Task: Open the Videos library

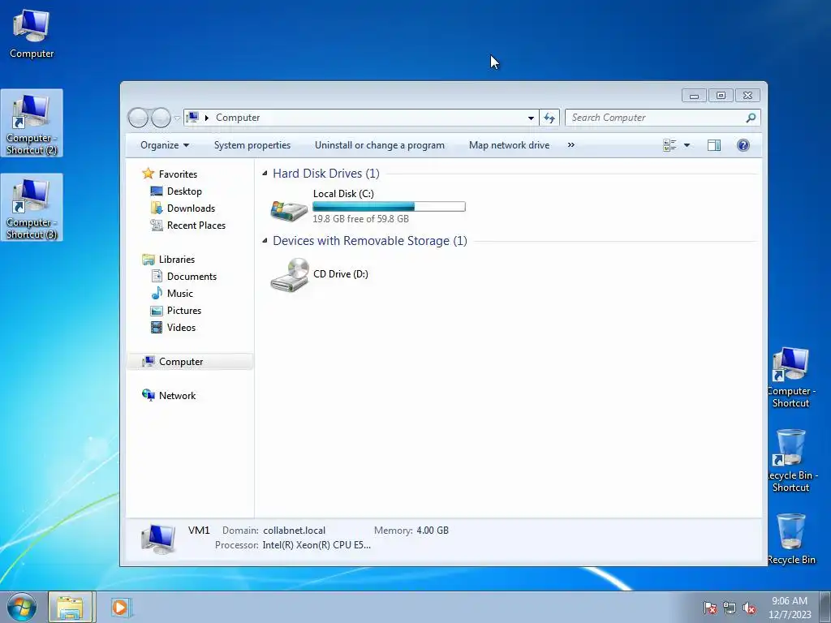Action: point(181,328)
